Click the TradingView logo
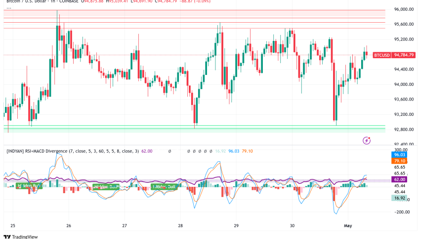This screenshot has height=239, width=421. click(20, 236)
